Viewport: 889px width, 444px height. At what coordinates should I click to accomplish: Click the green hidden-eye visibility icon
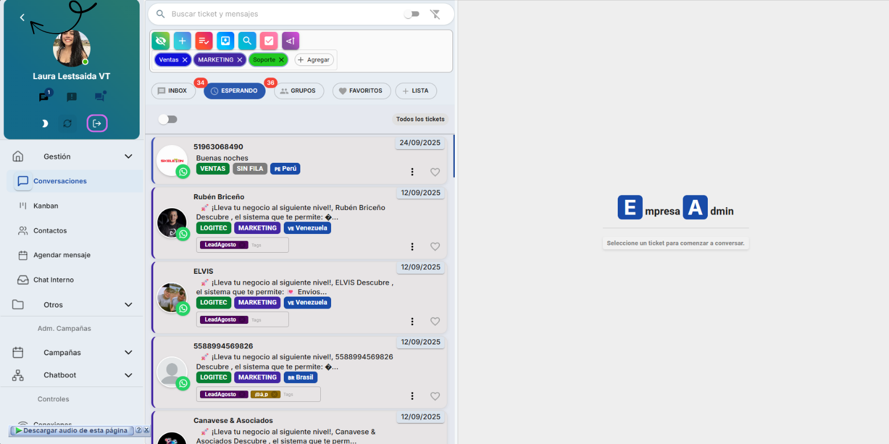[x=161, y=41]
